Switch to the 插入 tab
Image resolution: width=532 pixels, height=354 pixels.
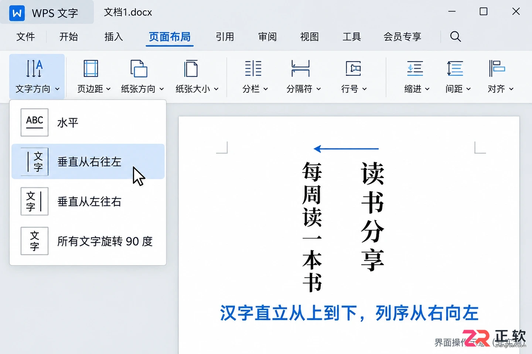point(113,37)
